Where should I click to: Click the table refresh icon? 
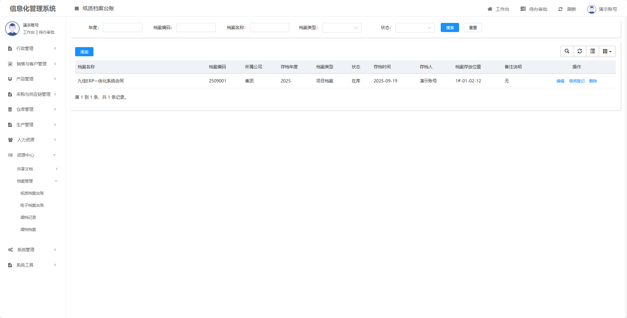tap(579, 51)
